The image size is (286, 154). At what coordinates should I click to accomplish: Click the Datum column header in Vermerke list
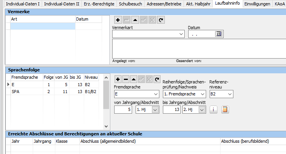89,19
